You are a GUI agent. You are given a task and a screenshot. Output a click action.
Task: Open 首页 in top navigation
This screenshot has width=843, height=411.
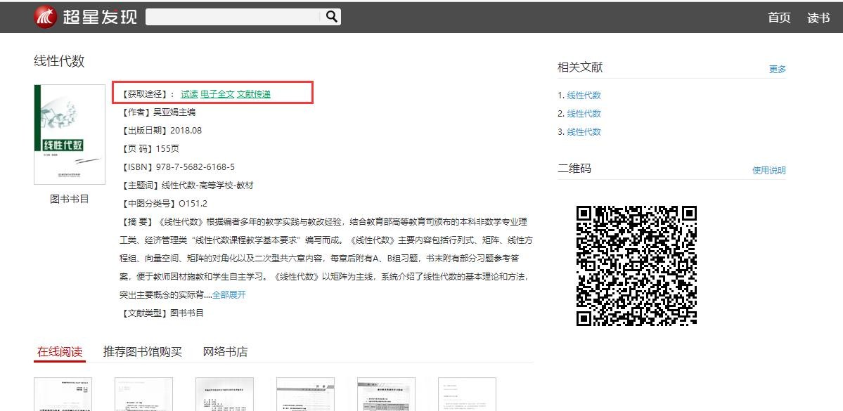779,18
